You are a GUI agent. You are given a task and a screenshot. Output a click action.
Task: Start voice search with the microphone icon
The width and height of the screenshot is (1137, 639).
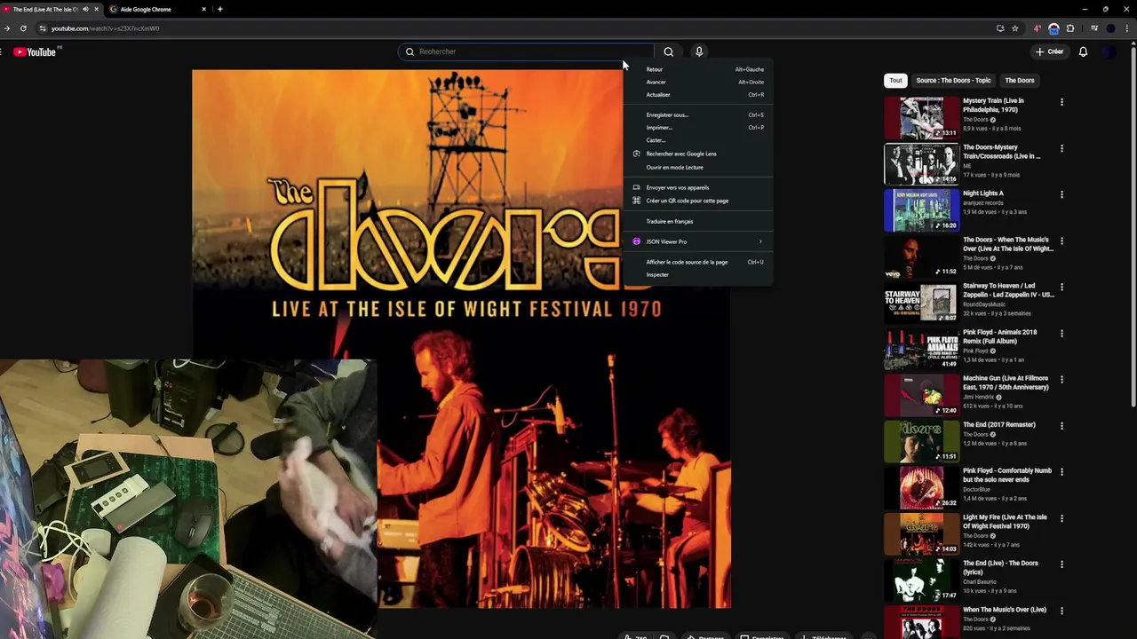(x=699, y=51)
